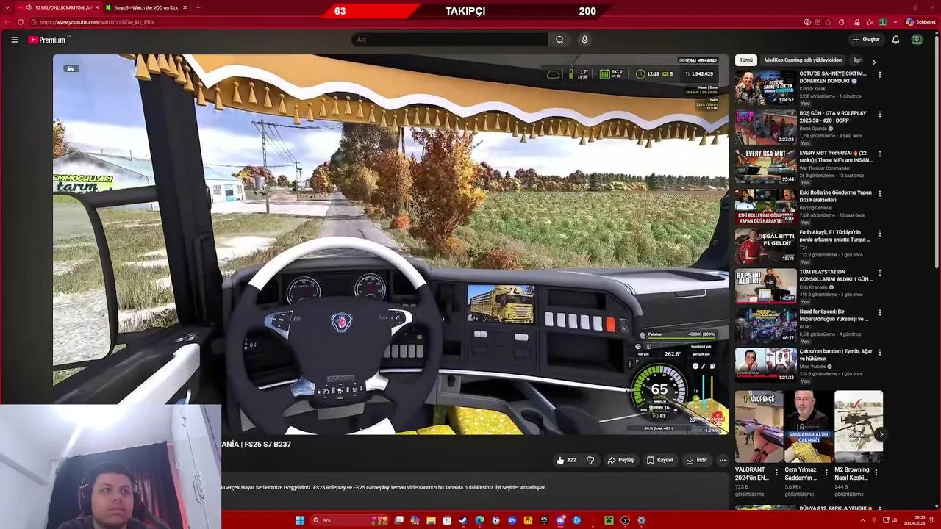Viewport: 941px width, 529px height.
Task: Open Kırmızı Kulak channel name
Action: pos(814,89)
